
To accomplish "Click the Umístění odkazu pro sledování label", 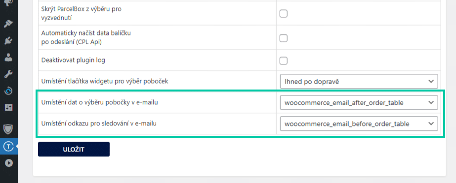I will tap(99, 123).
